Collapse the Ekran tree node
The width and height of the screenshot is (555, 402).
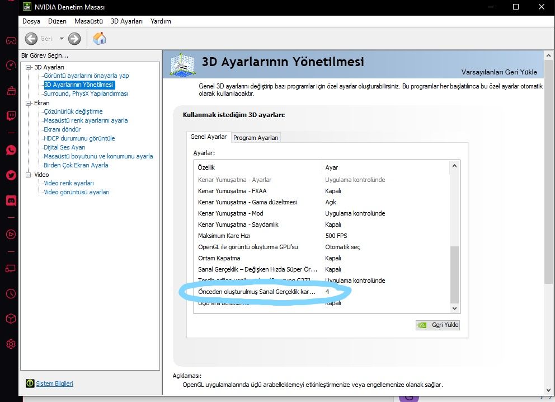(29, 103)
